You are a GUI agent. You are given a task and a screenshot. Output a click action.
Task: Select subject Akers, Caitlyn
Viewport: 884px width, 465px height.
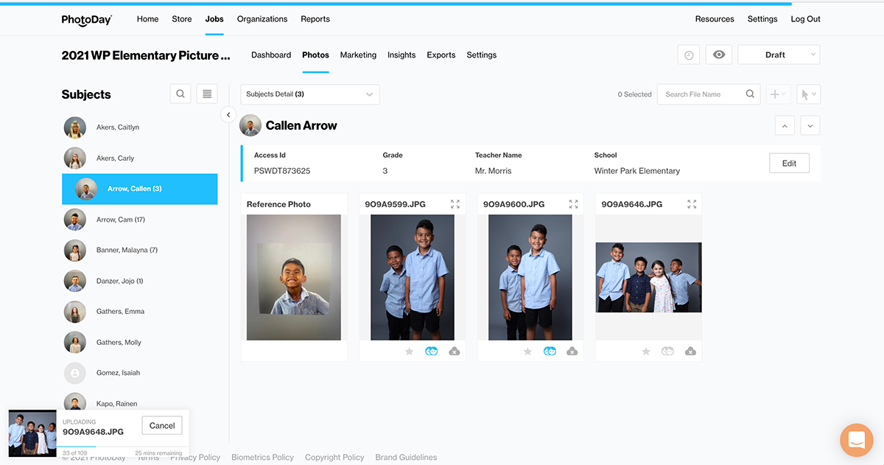coord(139,127)
